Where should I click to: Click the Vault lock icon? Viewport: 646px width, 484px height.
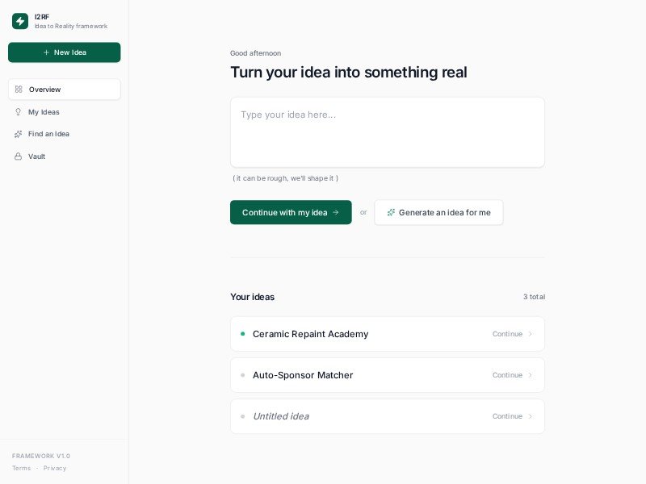[18, 156]
